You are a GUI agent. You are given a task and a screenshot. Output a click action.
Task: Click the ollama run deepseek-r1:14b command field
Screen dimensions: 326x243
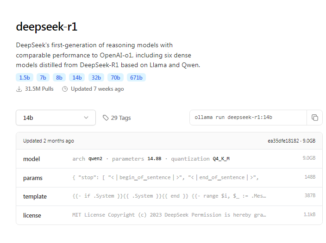[x=248, y=118]
